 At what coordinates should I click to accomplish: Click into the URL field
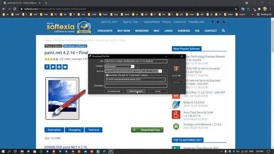coord(136,61)
